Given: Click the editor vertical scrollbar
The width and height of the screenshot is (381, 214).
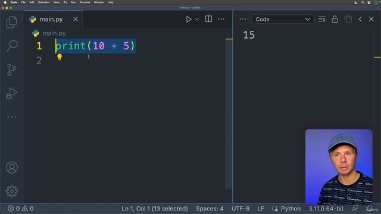Looking at the screenshot, I should pyautogui.click(x=229, y=114).
